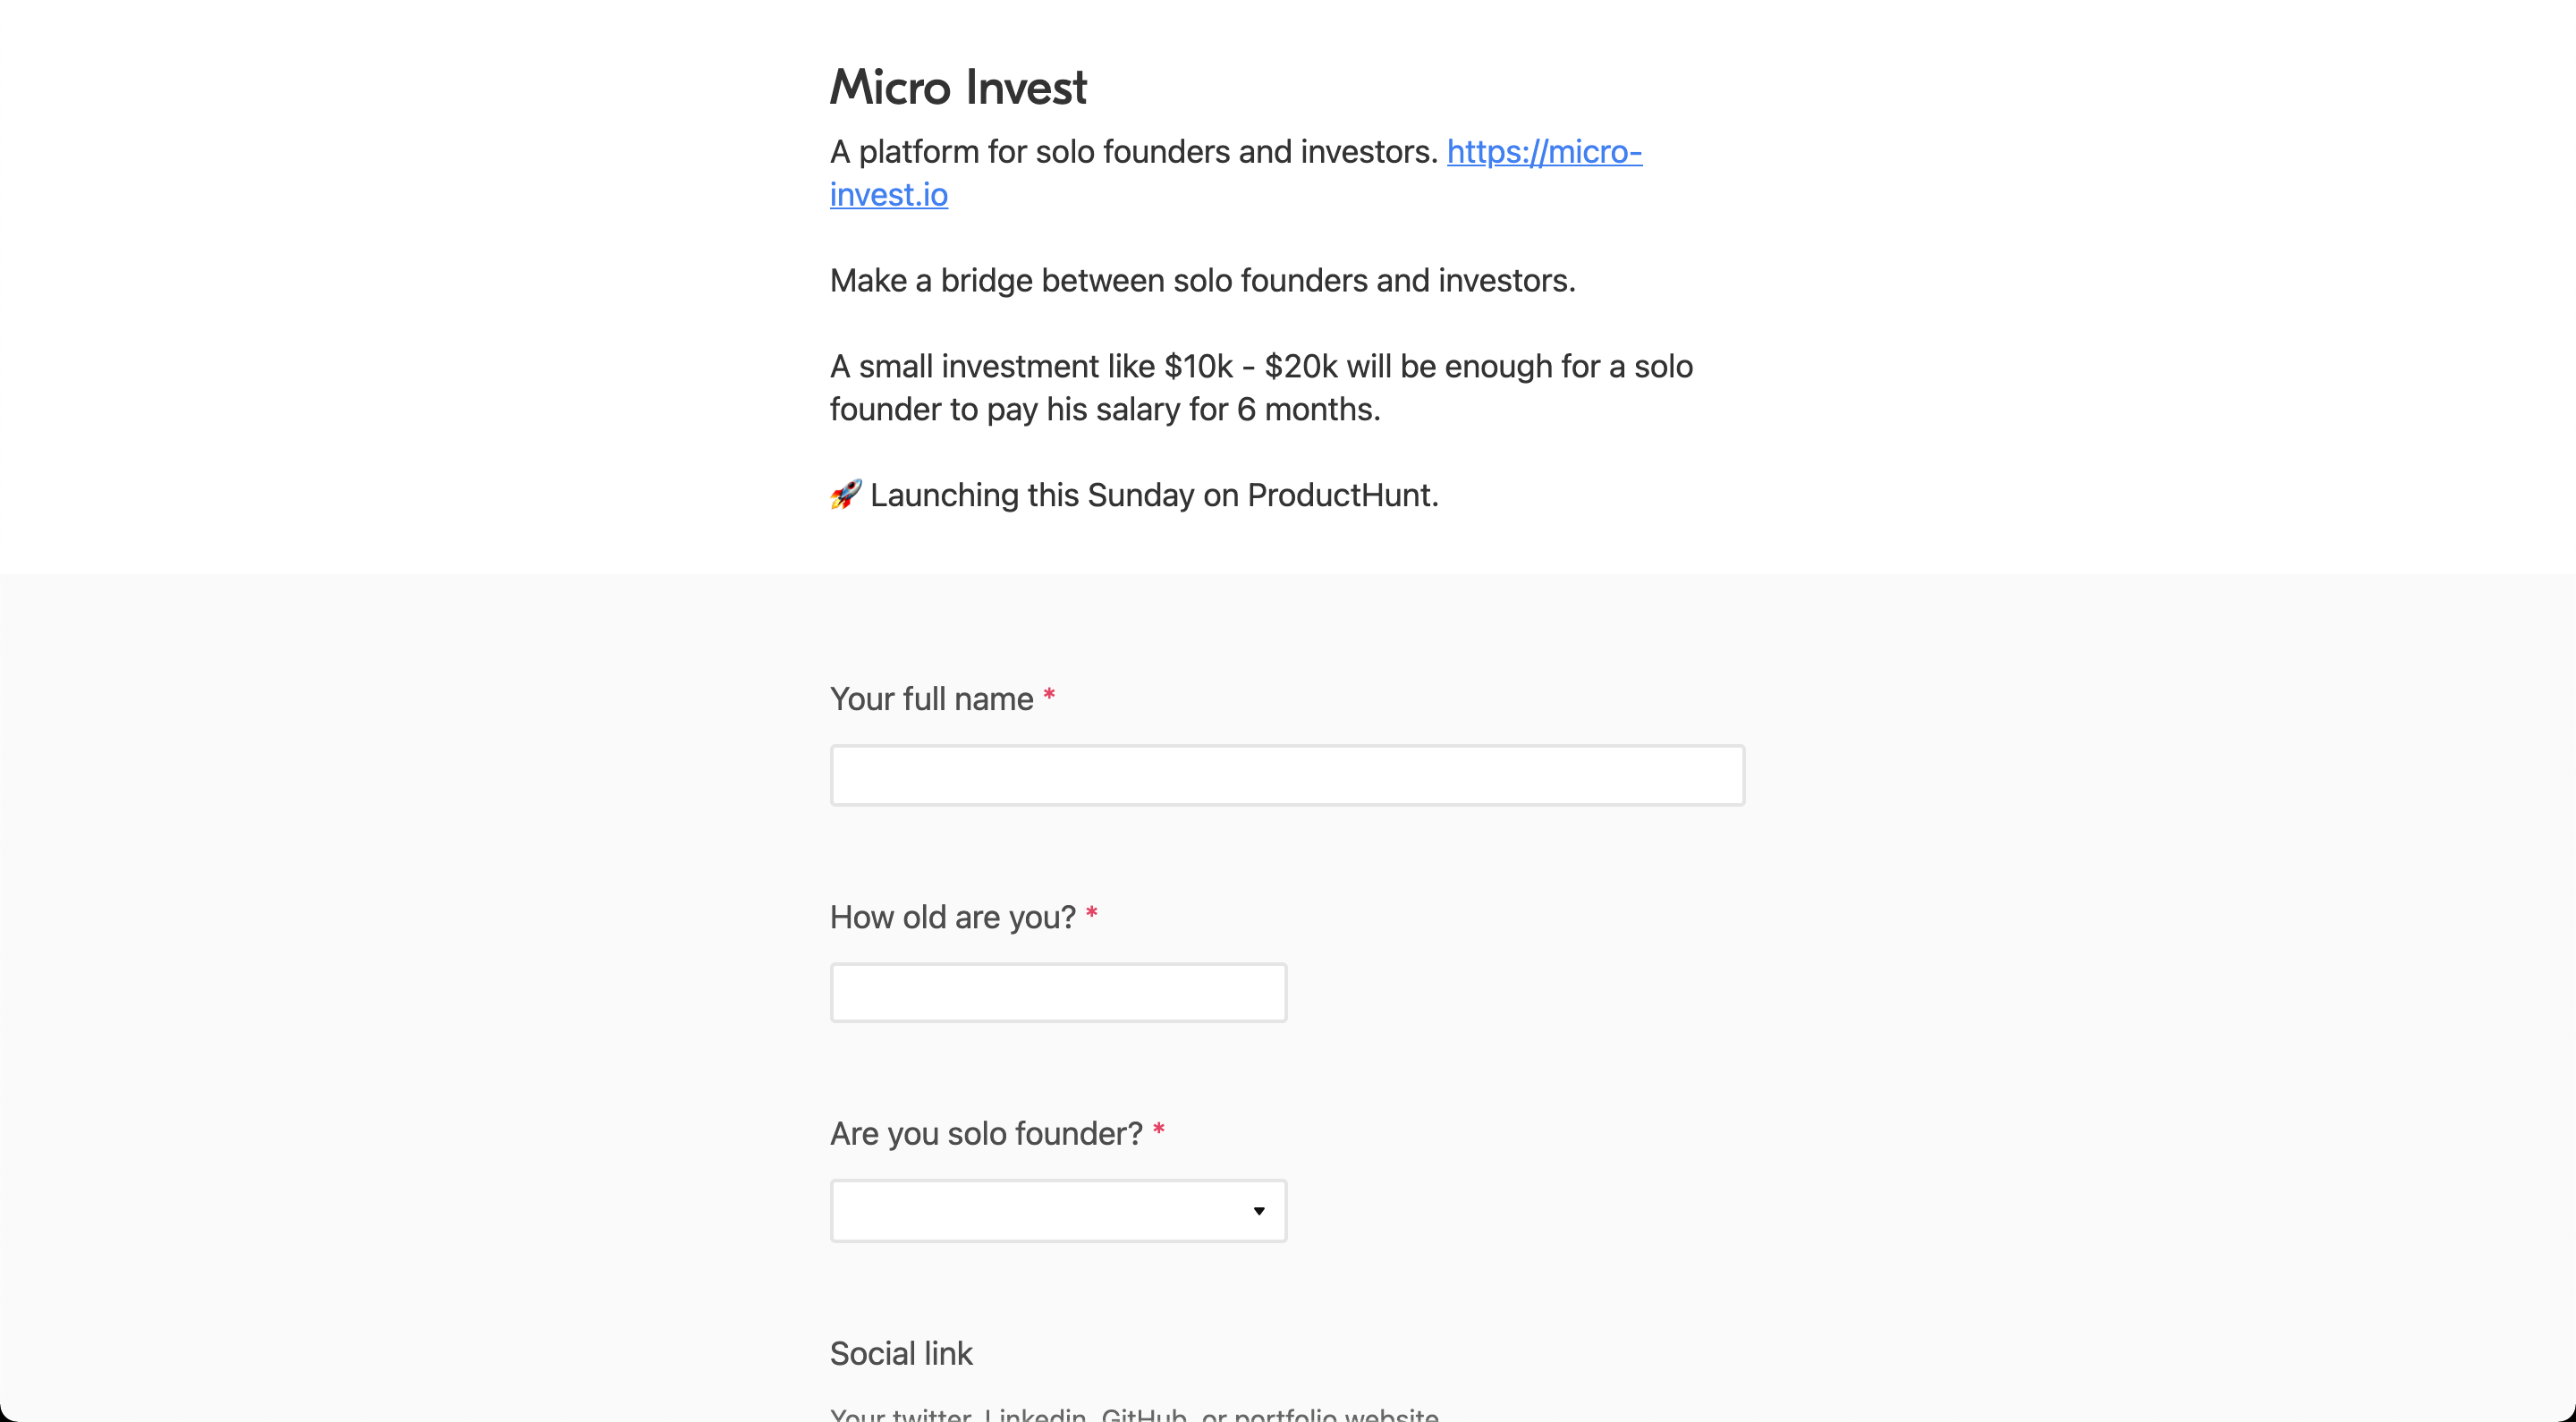The width and height of the screenshot is (2576, 1422).
Task: Expand the "Are you solo founder?" dropdown
Action: pyautogui.click(x=1057, y=1210)
